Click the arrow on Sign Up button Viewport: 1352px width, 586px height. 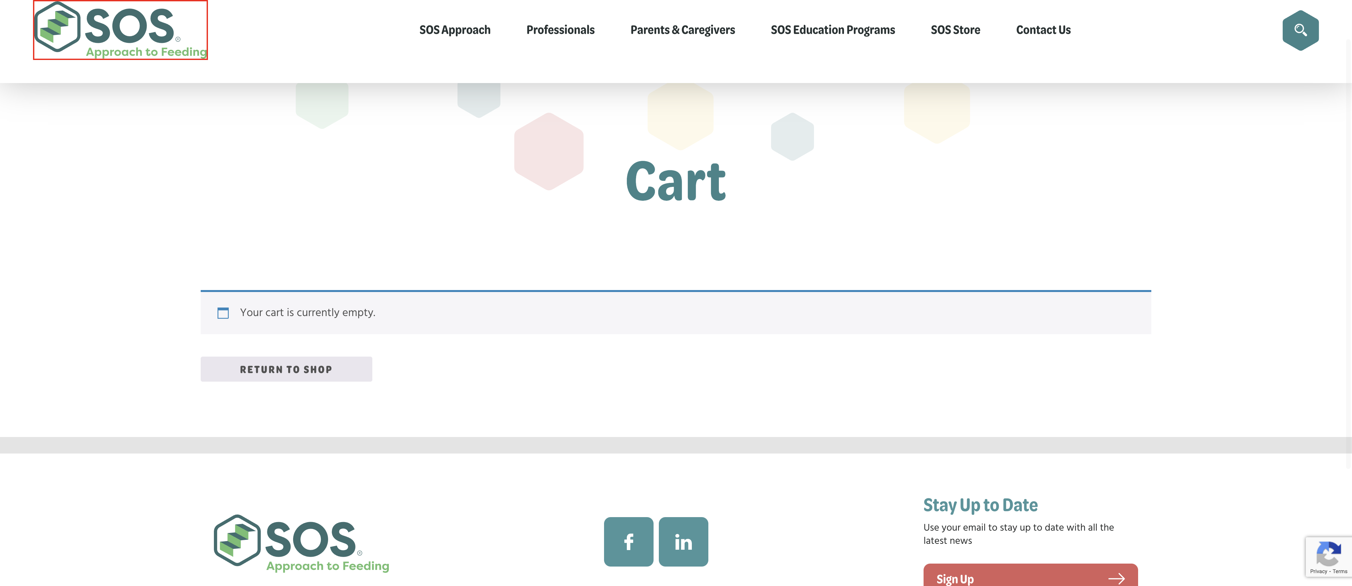[x=1116, y=578]
